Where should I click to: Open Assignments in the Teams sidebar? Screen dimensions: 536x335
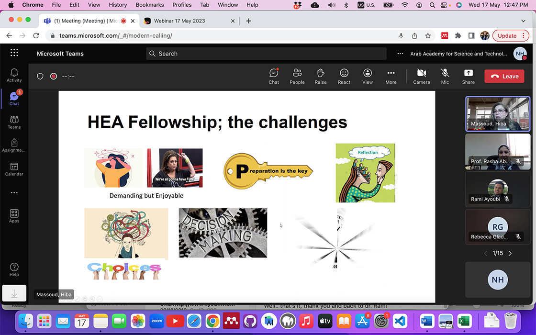point(14,145)
